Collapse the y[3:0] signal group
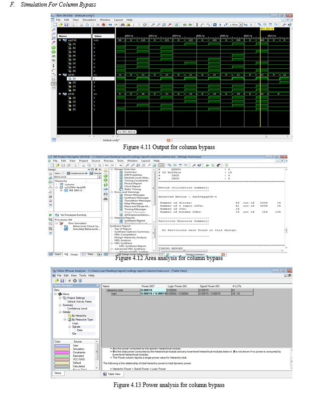 [60, 94]
